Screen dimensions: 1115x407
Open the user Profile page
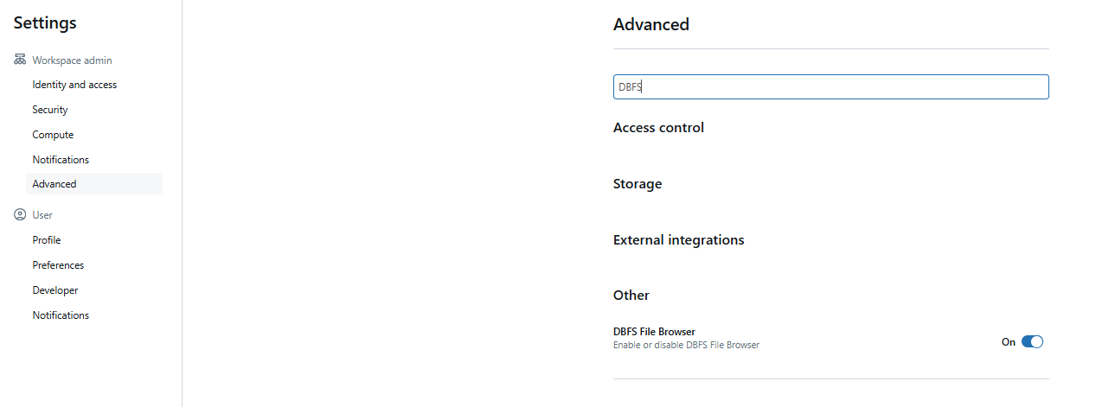(47, 240)
